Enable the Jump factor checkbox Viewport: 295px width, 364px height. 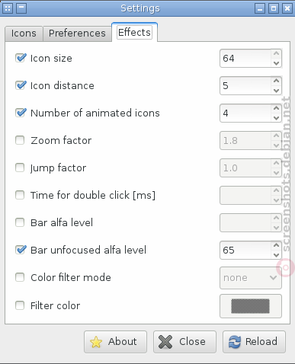(x=20, y=168)
